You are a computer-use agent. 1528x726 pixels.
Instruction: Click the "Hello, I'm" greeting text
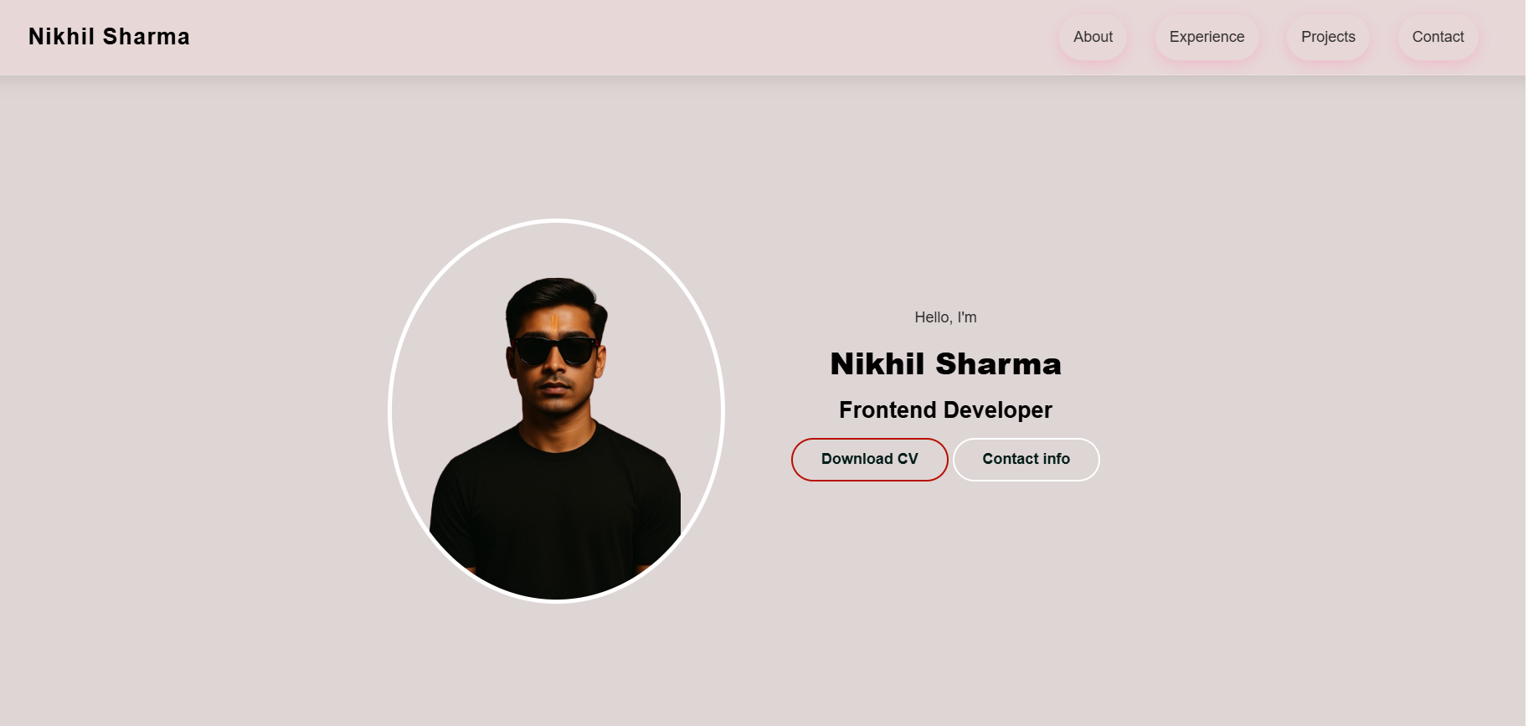(945, 317)
